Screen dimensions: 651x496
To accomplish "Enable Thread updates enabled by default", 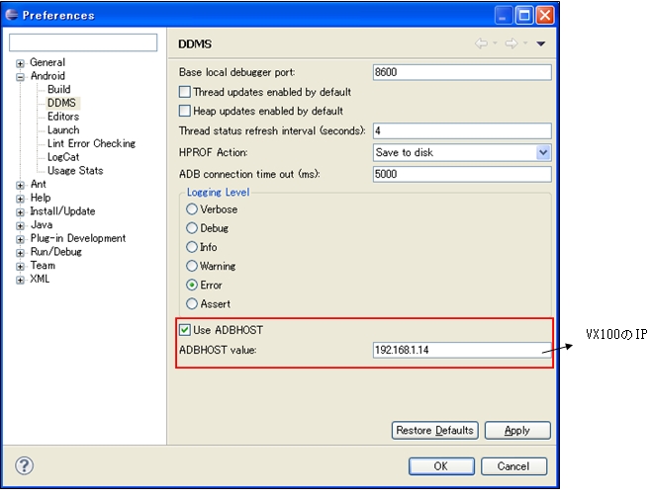I will (185, 92).
